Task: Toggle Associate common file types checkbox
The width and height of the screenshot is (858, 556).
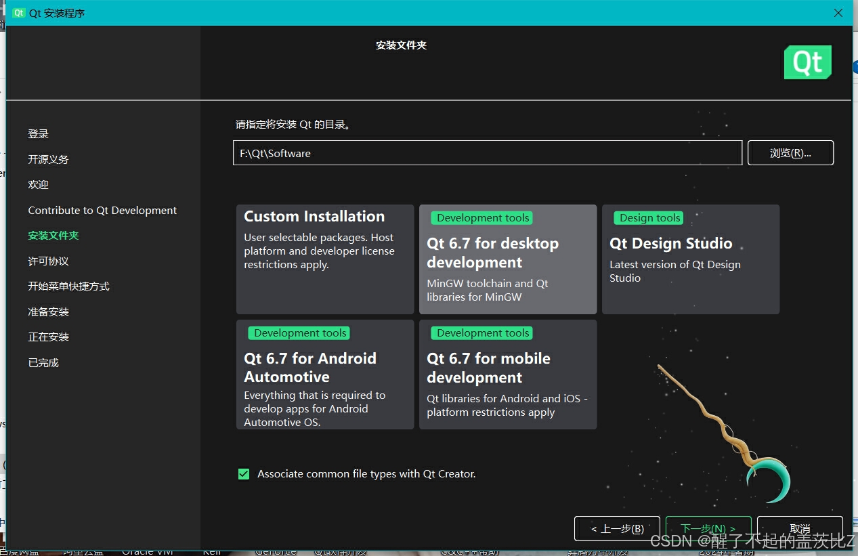Action: (x=244, y=474)
